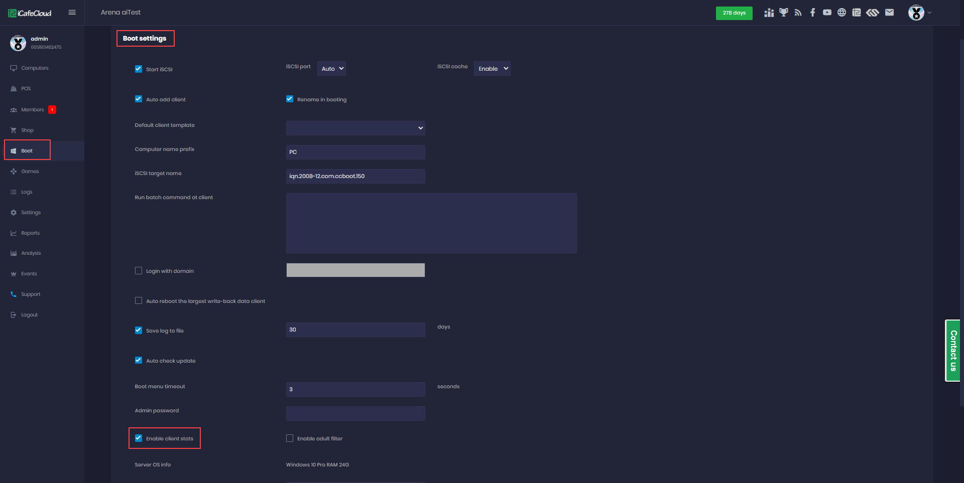Open the Contact us panel
The image size is (964, 483).
[952, 350]
